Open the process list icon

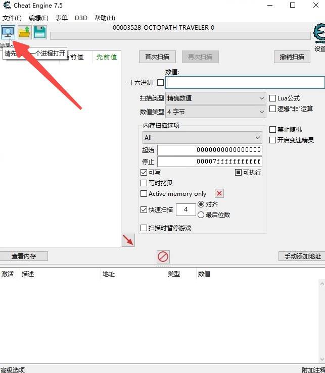(x=8, y=32)
